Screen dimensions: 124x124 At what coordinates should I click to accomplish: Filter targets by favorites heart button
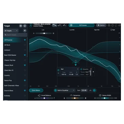[x=25, y=31]
